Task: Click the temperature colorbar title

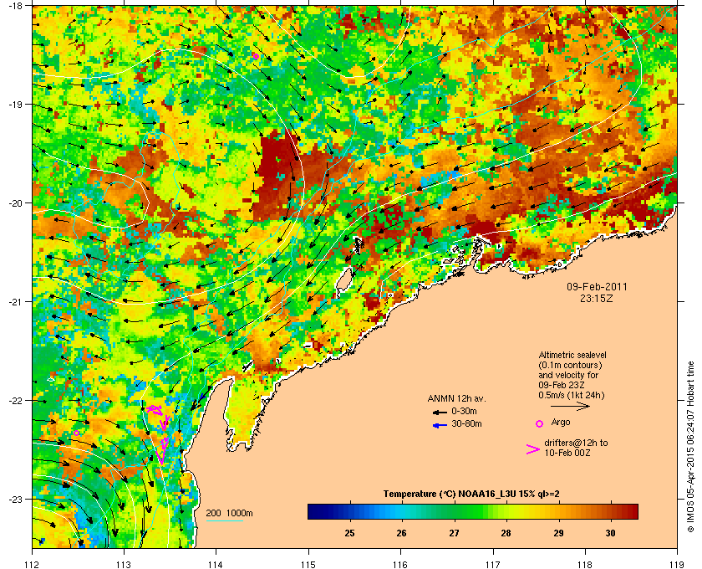Action: 471,495
